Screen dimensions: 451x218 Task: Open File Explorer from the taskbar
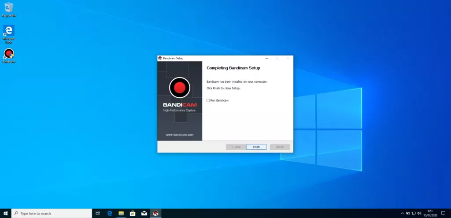[x=121, y=213]
